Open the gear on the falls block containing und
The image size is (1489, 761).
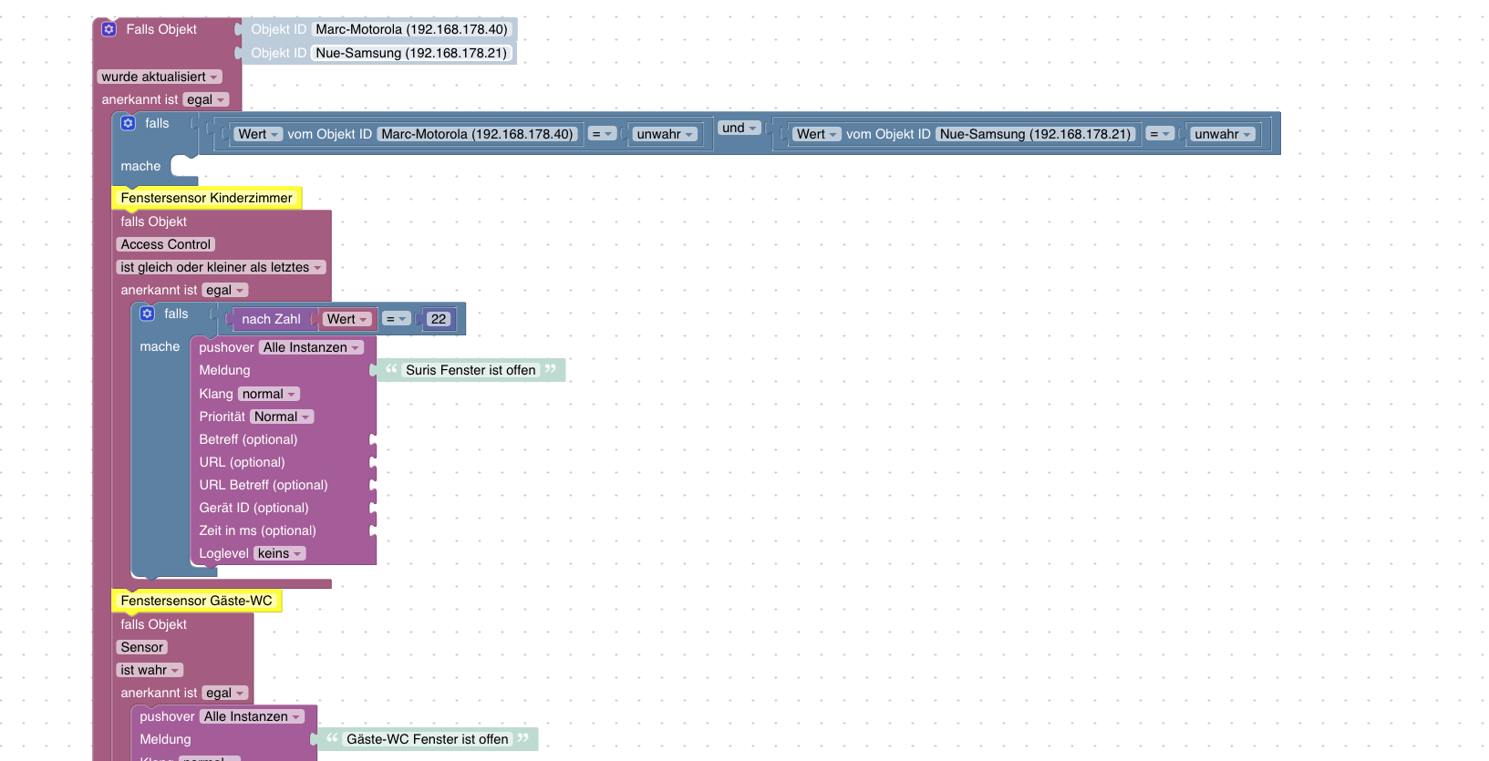[129, 123]
